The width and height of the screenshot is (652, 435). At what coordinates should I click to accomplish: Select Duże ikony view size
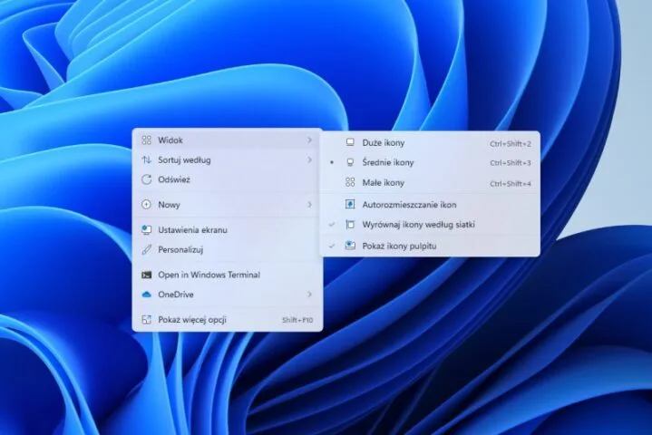[430, 142]
